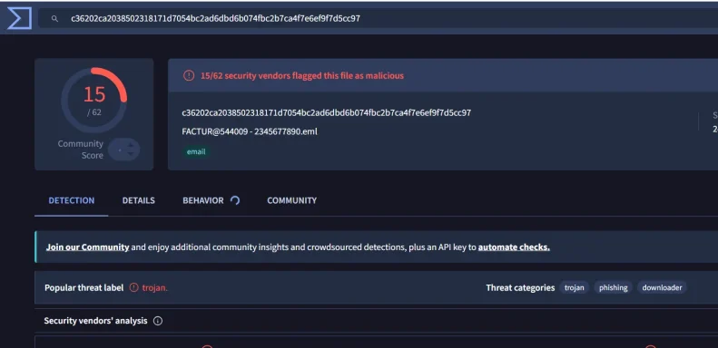
Task: Click the magnifier search icon
Action: click(54, 19)
